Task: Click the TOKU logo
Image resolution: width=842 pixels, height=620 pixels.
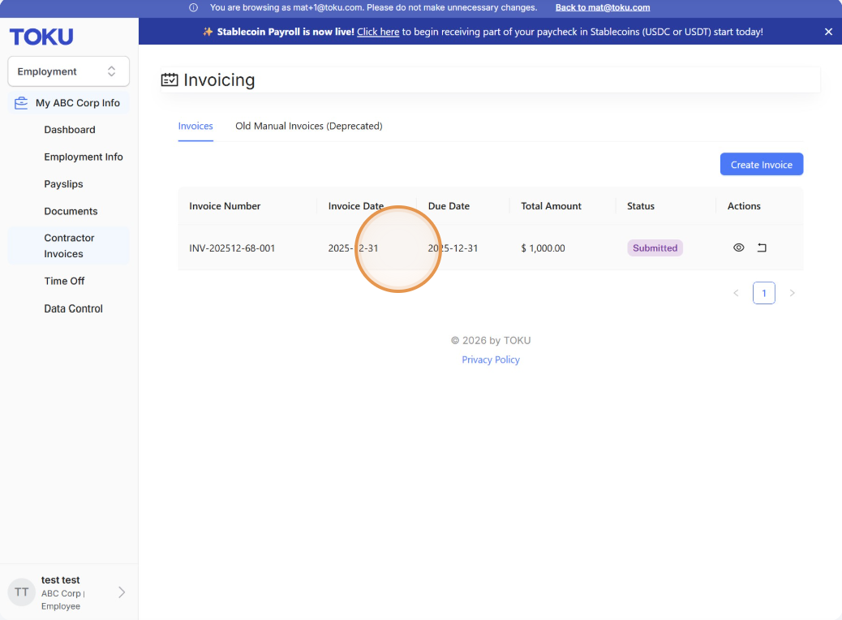Action: click(41, 37)
